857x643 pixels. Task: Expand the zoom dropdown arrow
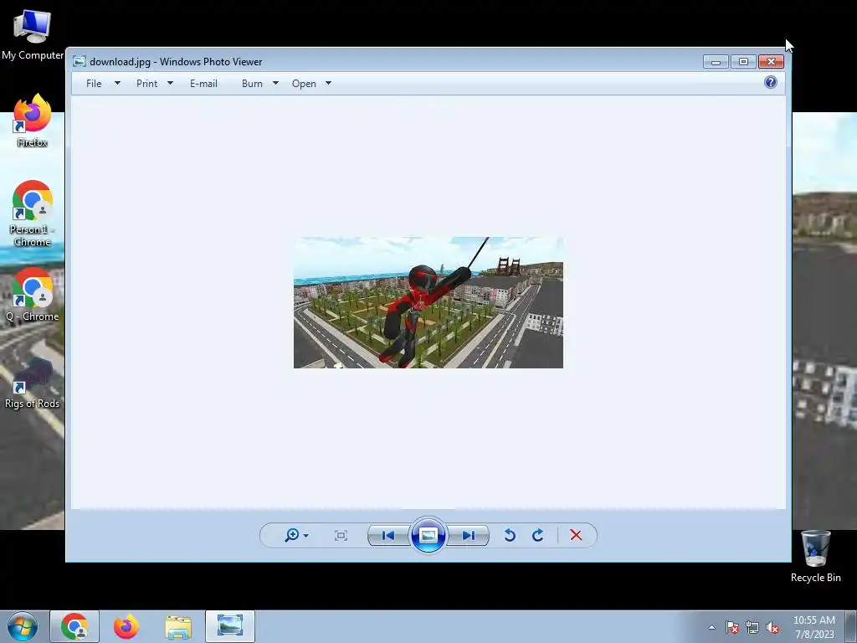tap(306, 536)
